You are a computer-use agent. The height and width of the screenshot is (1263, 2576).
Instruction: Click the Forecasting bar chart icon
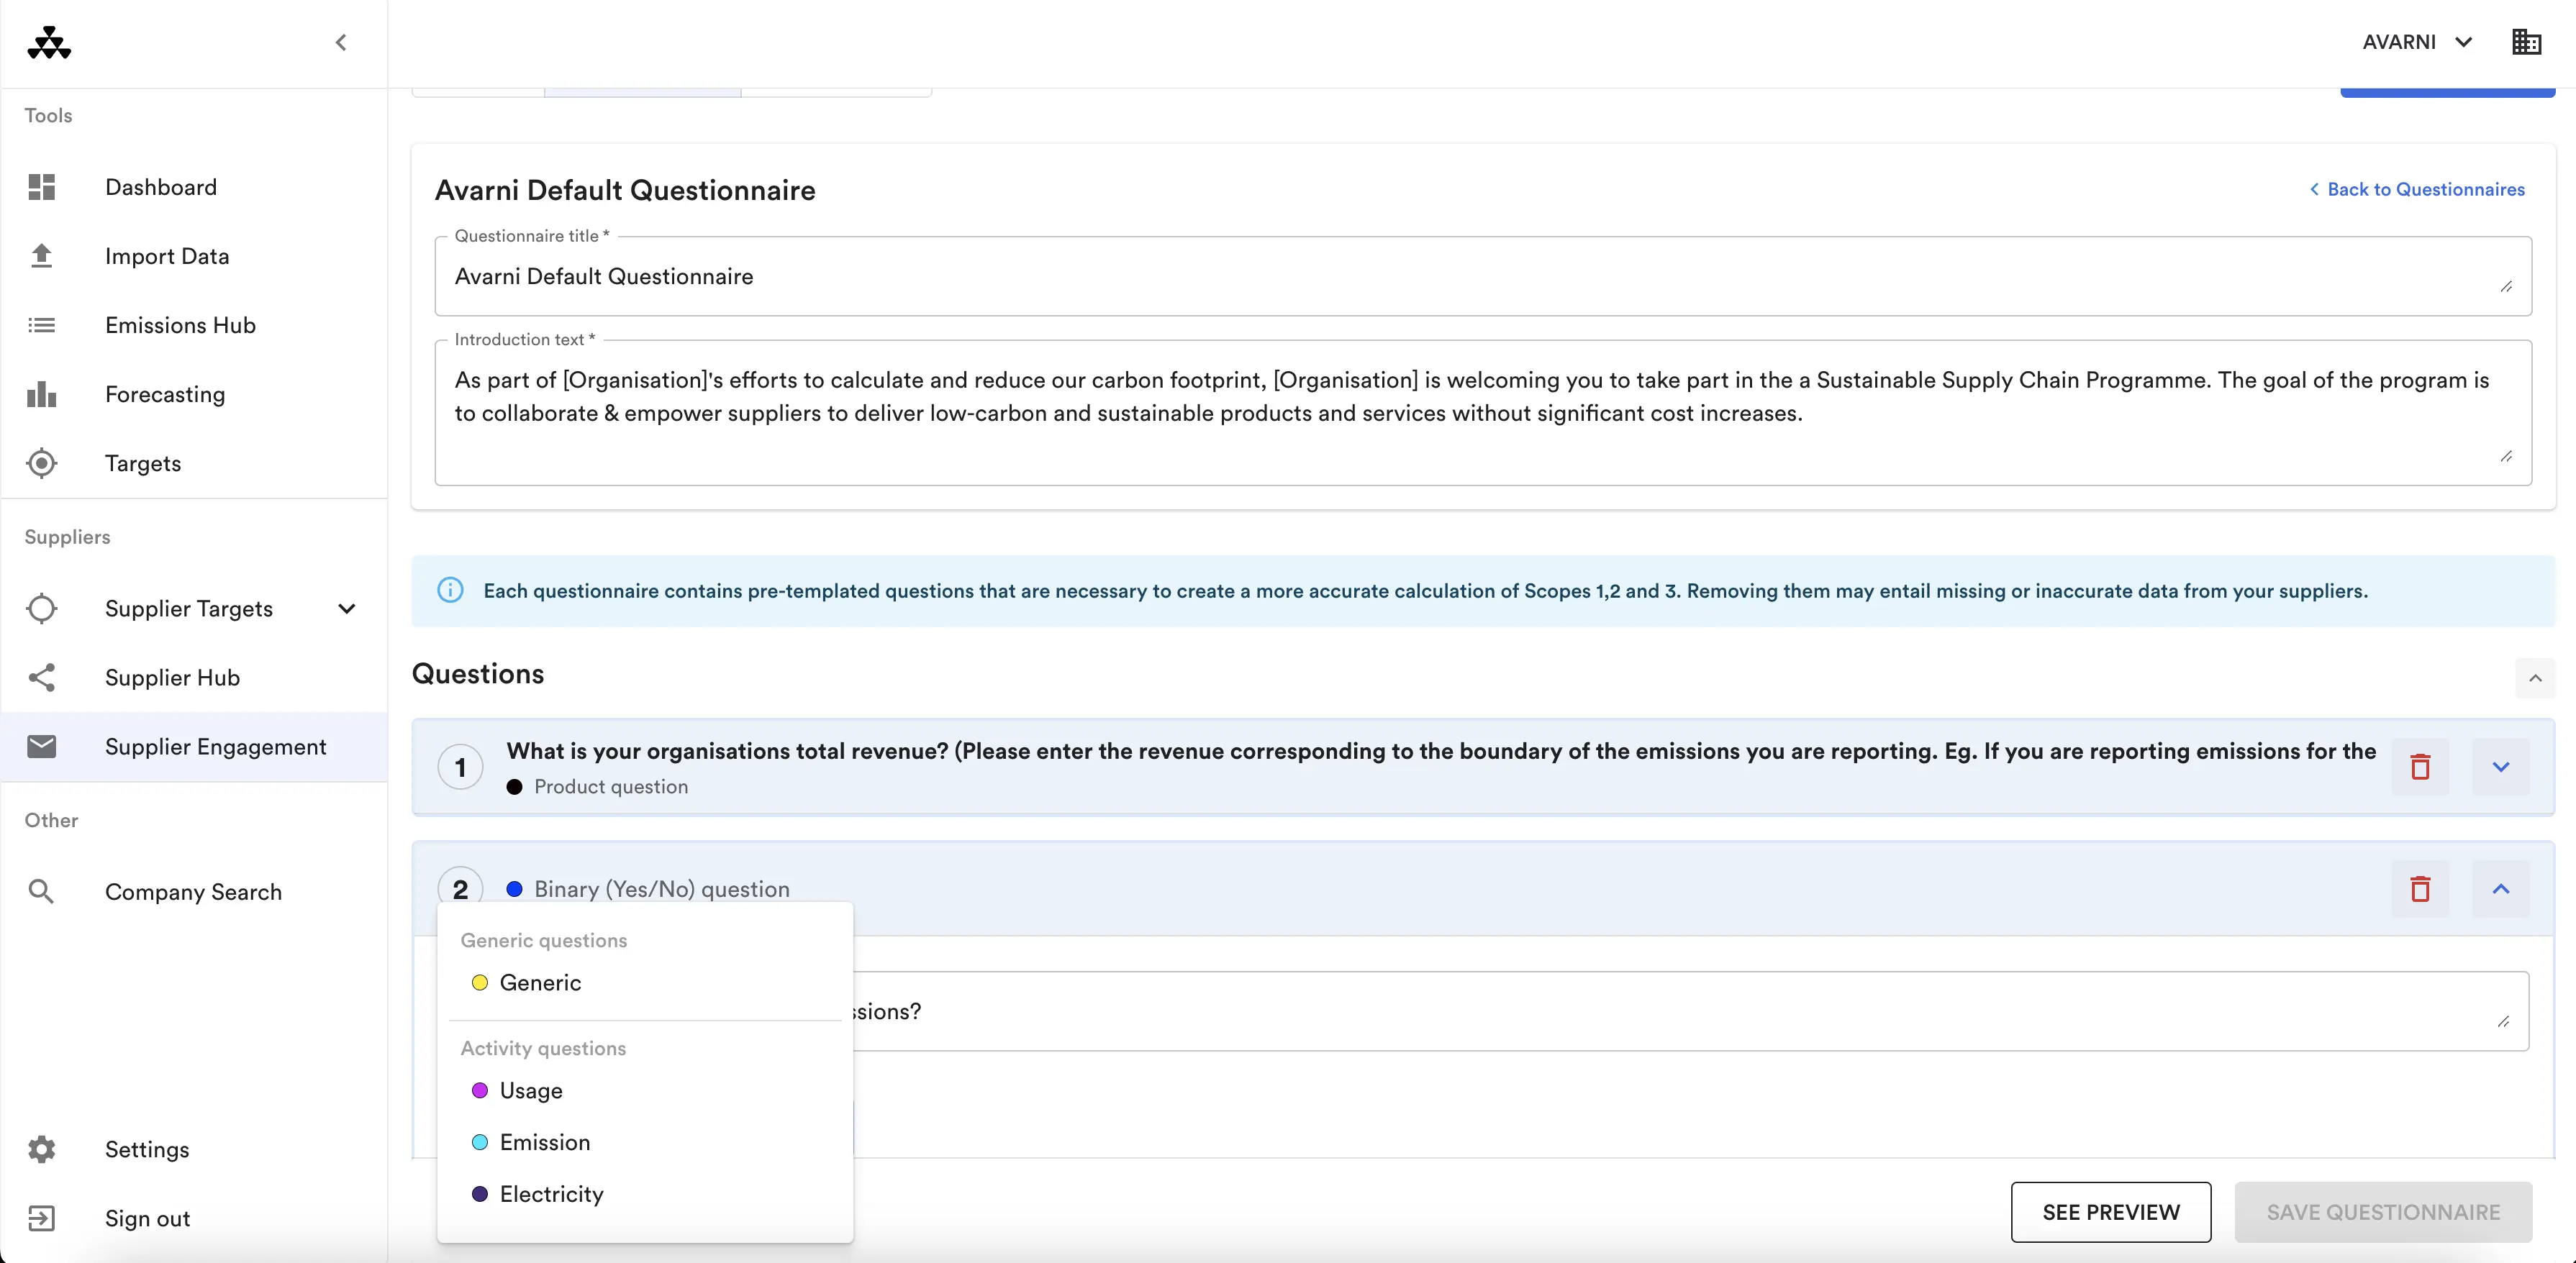click(x=41, y=393)
